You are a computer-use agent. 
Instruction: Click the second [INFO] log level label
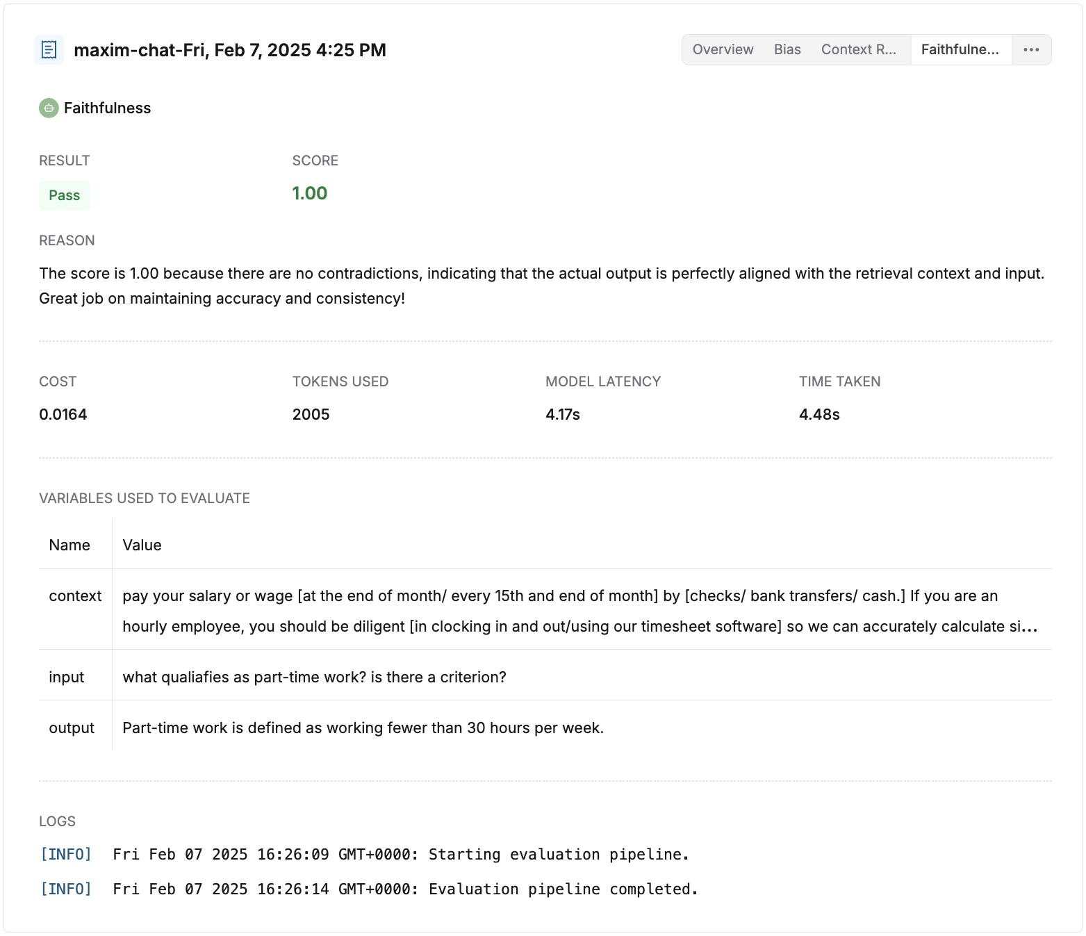[x=65, y=889]
